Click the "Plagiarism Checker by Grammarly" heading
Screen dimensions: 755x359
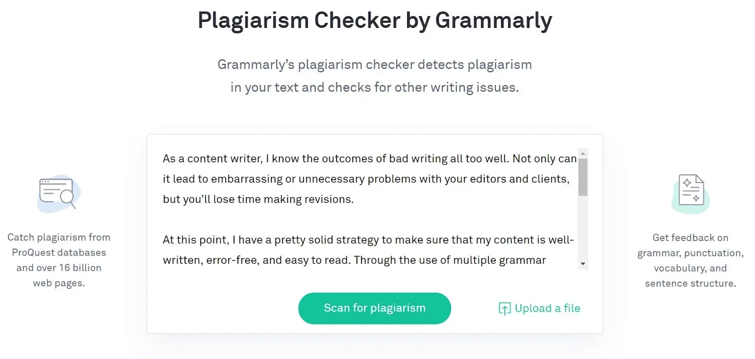coord(375,21)
